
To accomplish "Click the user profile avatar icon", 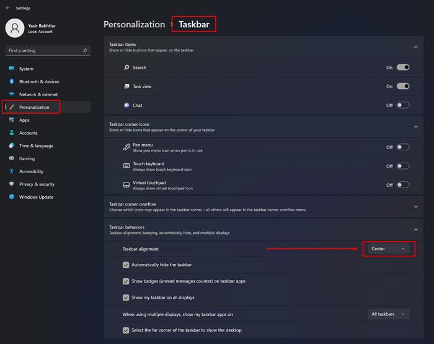I will point(15,27).
